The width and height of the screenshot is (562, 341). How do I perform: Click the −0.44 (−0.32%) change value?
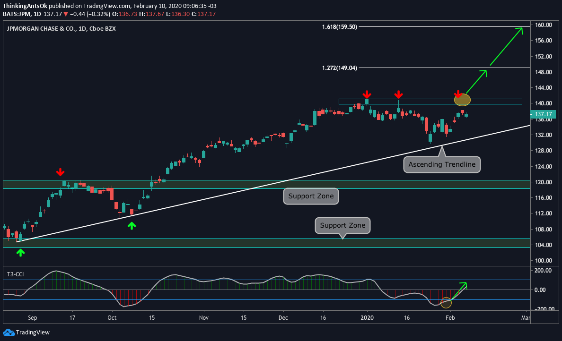point(90,14)
